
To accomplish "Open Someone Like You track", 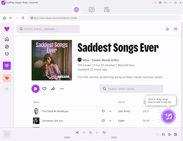I will click(x=52, y=121).
